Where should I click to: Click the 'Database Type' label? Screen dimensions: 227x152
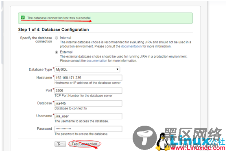[40, 69]
